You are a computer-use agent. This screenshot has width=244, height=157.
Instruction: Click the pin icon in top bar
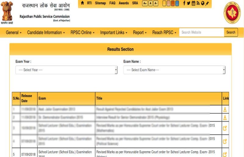pos(207,3)
